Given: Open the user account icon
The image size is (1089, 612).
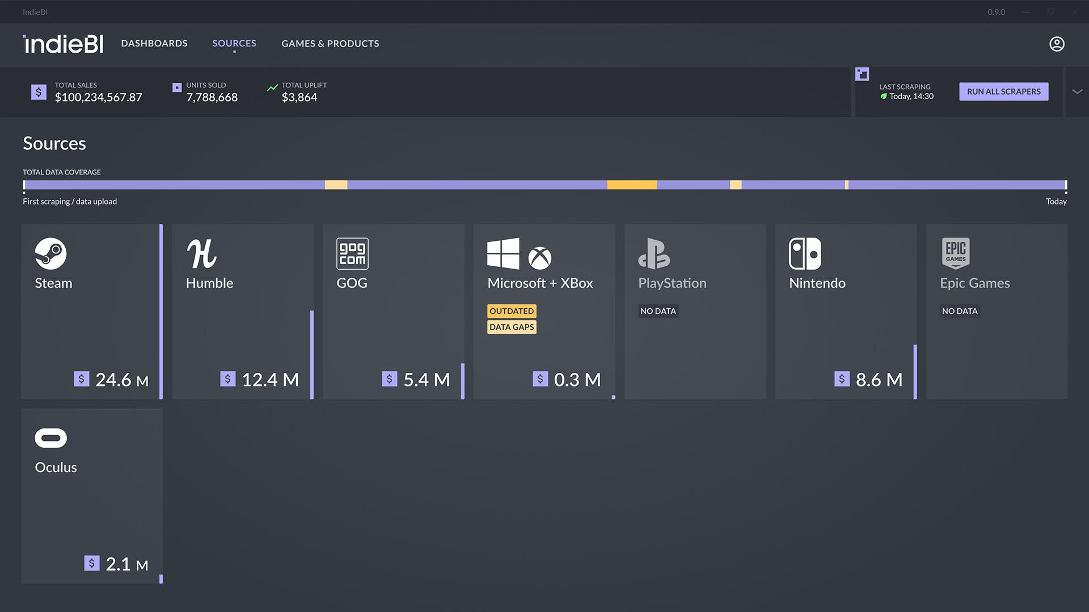Looking at the screenshot, I should click(1057, 43).
